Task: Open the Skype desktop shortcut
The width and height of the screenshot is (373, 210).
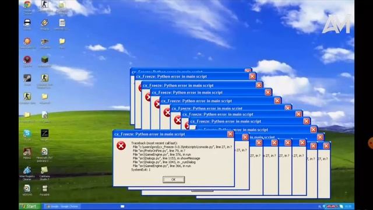Action: (27, 134)
